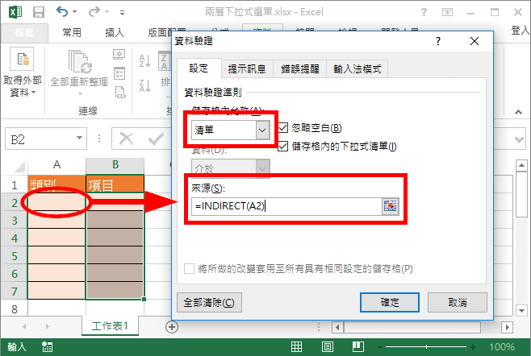The image size is (531, 356).
Task: Cancel formula entry with X icon
Action: 127,139
